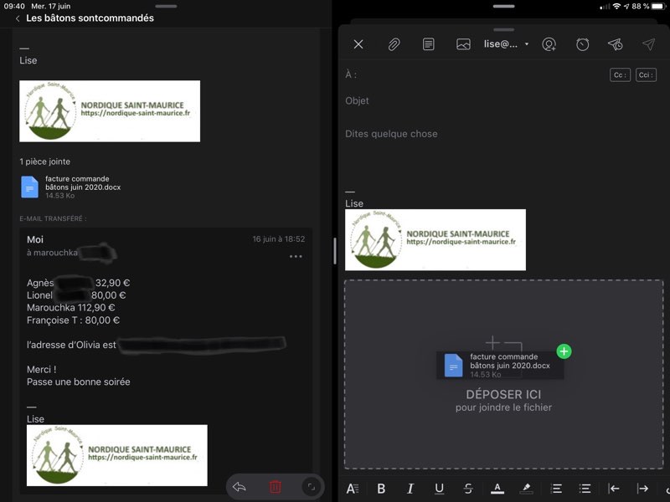
Task: Insert a photo using the image icon
Action: click(x=463, y=44)
